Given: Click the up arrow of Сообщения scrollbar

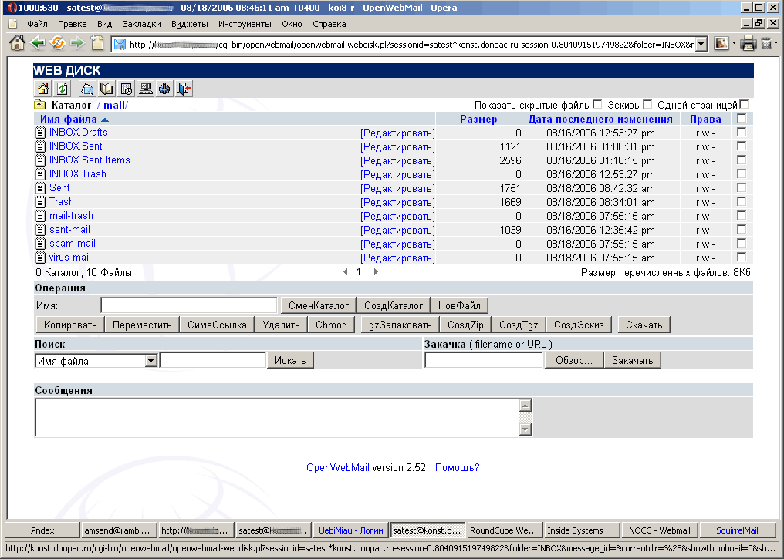Looking at the screenshot, I should pyautogui.click(x=525, y=405).
